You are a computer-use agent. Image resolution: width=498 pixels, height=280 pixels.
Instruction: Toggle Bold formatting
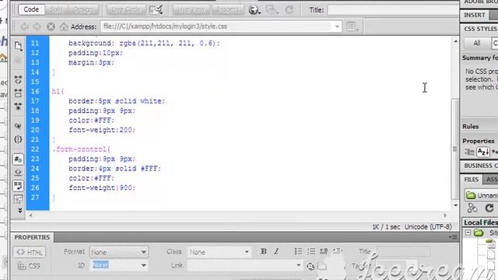(x=263, y=251)
